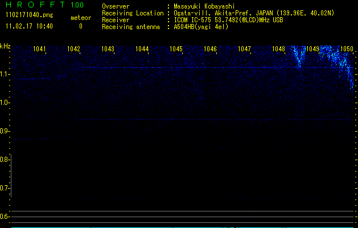Screen dimensions: 358x228
Task: Click the Receiving Location label
Action: pyautogui.click(x=133, y=13)
